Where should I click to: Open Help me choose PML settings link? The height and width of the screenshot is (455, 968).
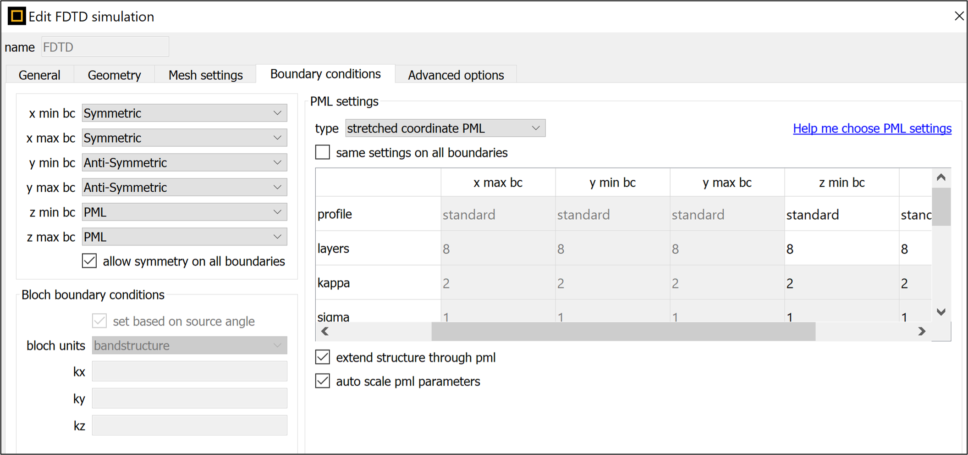coord(872,128)
